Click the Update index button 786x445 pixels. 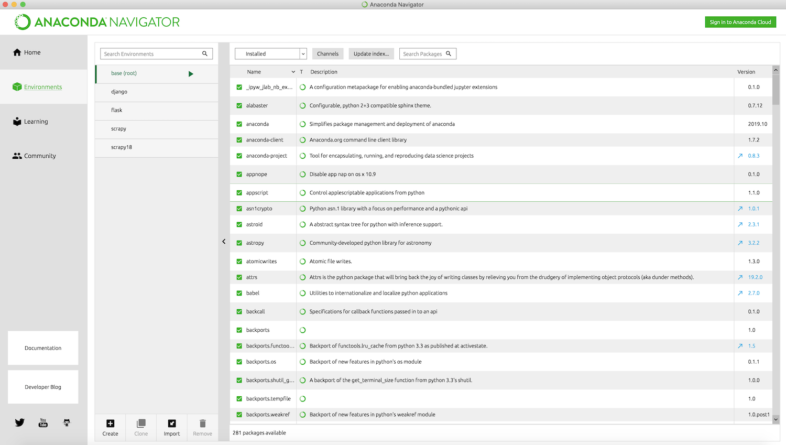coord(371,53)
